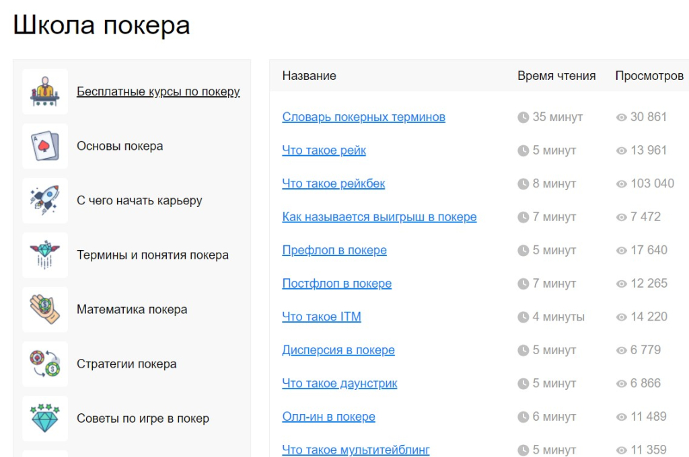Click the 8 минут reading time value
Viewport: 689px width, 457px height.
tap(554, 183)
